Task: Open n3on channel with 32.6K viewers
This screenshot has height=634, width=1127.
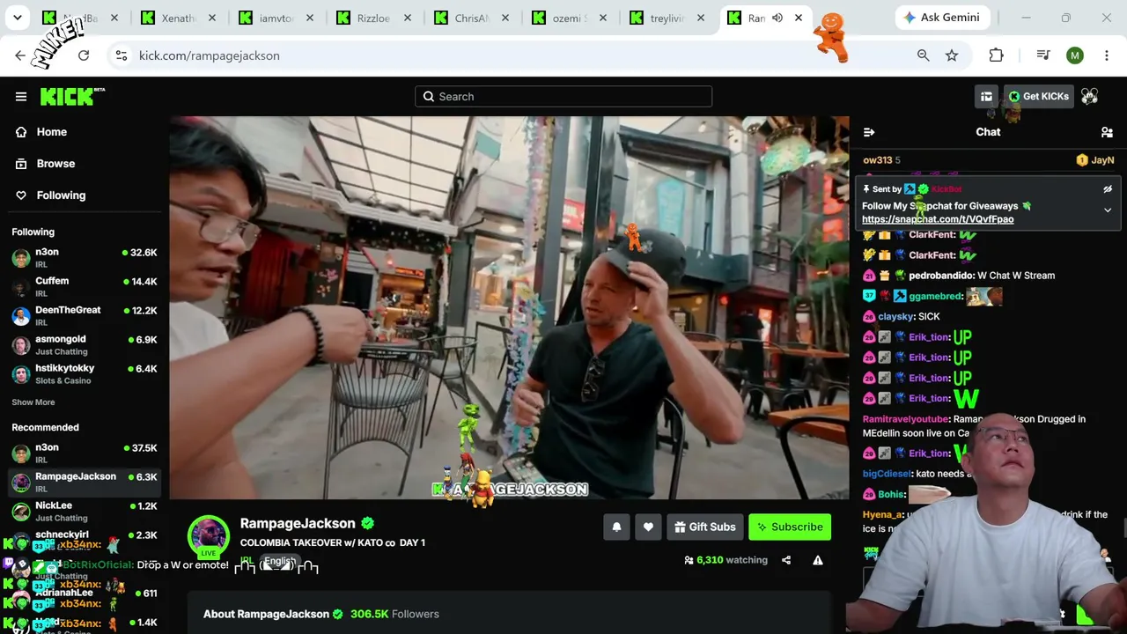Action: coord(85,258)
